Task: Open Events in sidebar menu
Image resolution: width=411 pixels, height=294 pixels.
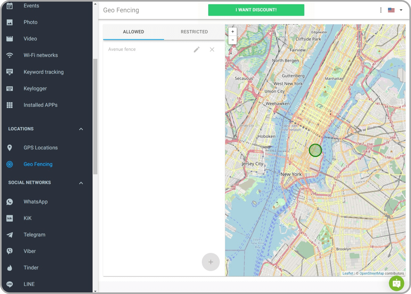Action: [31, 6]
